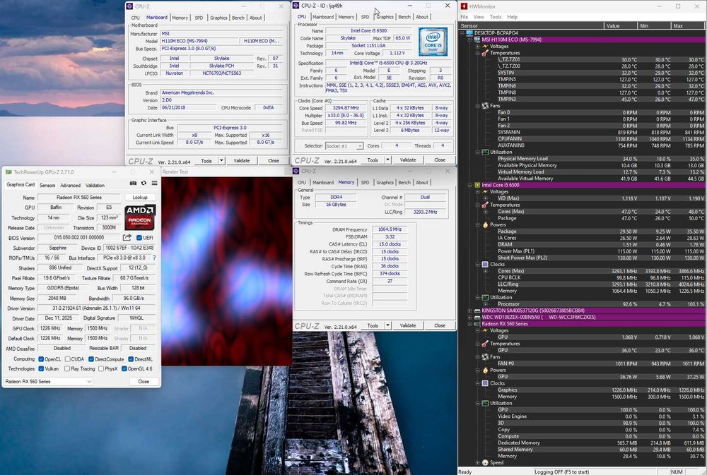Toggle the OpenCL checkbox
The image size is (707, 475).
pyautogui.click(x=41, y=359)
